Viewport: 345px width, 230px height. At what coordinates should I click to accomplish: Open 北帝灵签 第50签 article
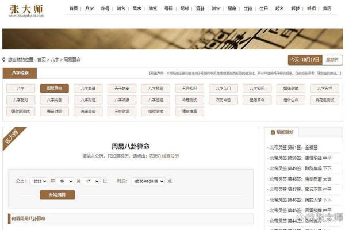pos(301,158)
